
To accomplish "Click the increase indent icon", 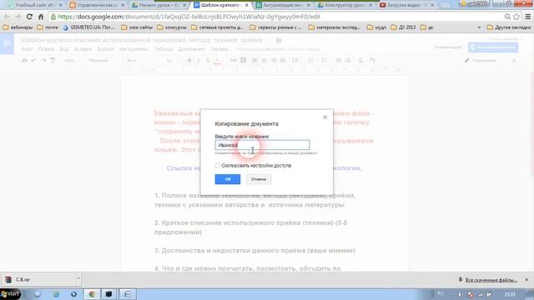I will point(348,61).
